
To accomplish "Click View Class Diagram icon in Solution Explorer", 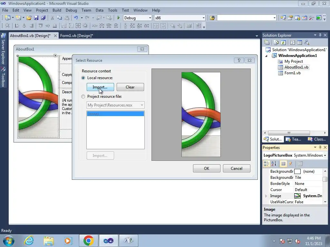I will (307, 43).
